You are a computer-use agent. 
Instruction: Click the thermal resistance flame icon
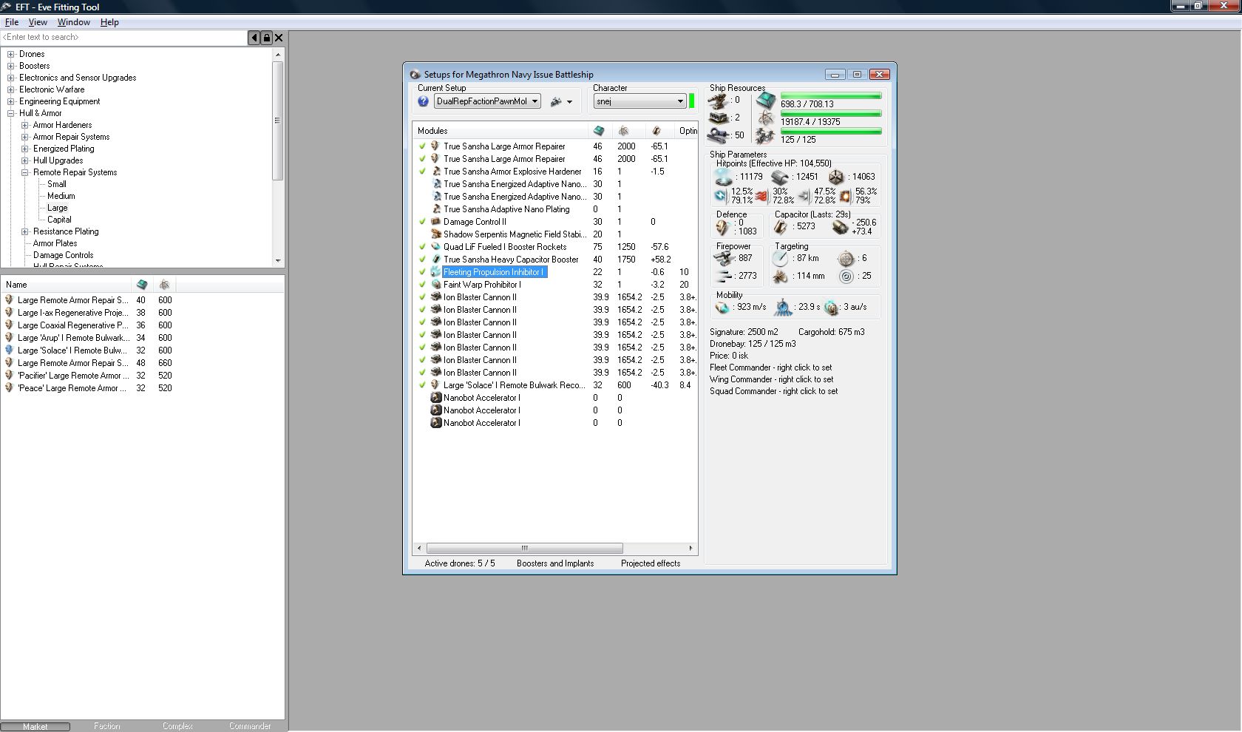(761, 196)
